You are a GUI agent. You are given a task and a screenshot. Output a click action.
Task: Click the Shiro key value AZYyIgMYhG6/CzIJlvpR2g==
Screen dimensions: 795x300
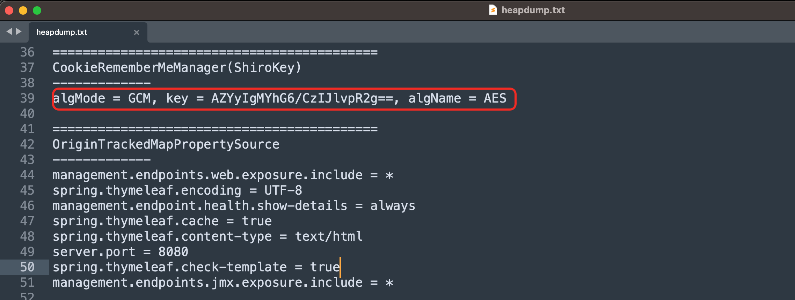pos(302,98)
